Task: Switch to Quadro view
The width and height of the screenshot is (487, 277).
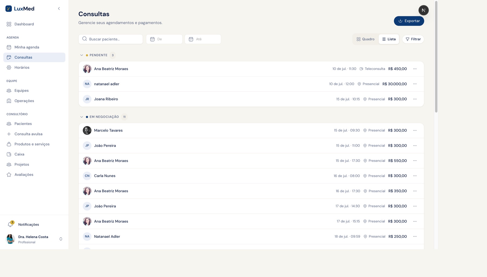Action: tap(366, 39)
